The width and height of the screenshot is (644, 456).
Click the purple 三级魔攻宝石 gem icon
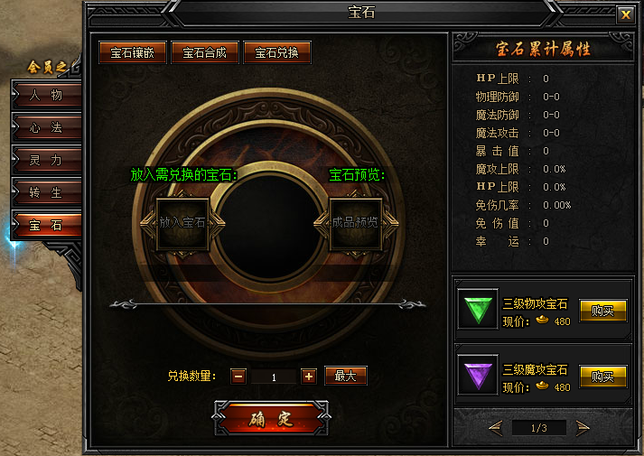(478, 375)
